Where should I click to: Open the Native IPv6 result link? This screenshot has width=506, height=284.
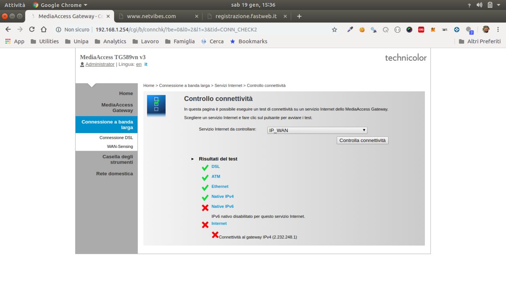click(222, 206)
